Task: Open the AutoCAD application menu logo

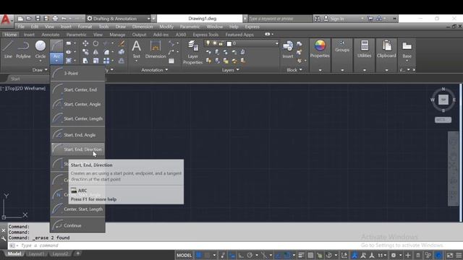Action: (x=6, y=20)
